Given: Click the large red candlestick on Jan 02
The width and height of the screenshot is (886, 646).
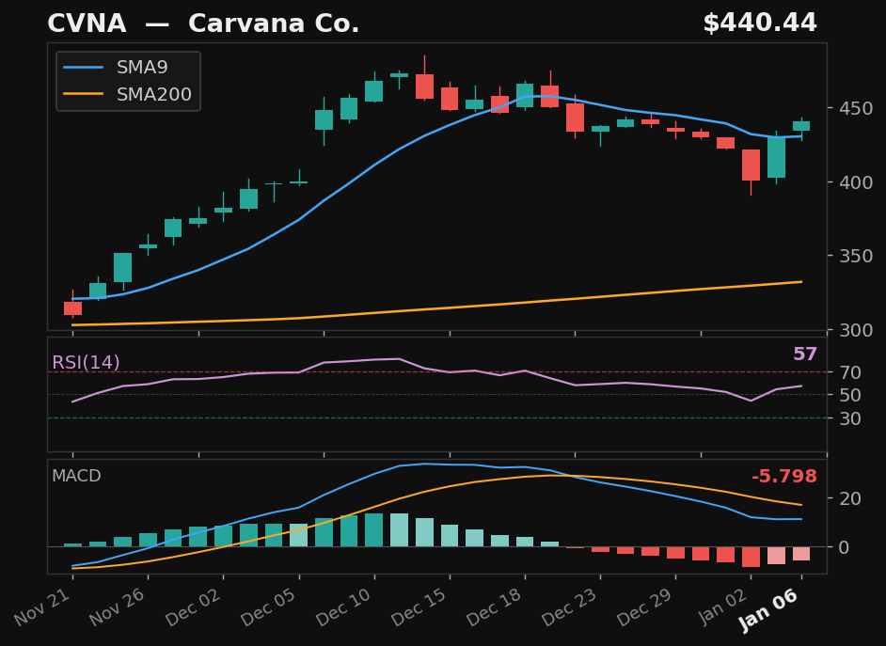Looking at the screenshot, I should 751,165.
